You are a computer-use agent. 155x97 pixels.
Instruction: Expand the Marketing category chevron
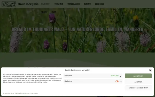pos(121,82)
